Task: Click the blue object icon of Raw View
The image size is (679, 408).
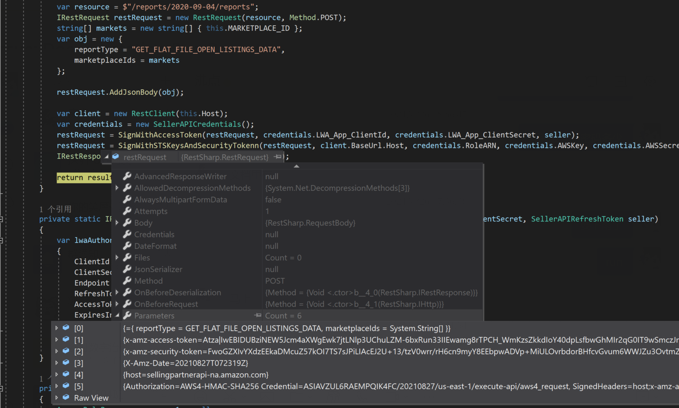Action: 66,397
